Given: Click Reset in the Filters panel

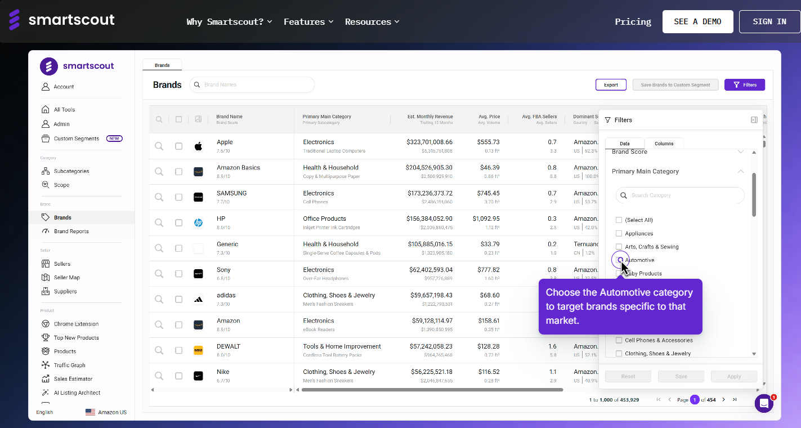Looking at the screenshot, I should click(628, 377).
